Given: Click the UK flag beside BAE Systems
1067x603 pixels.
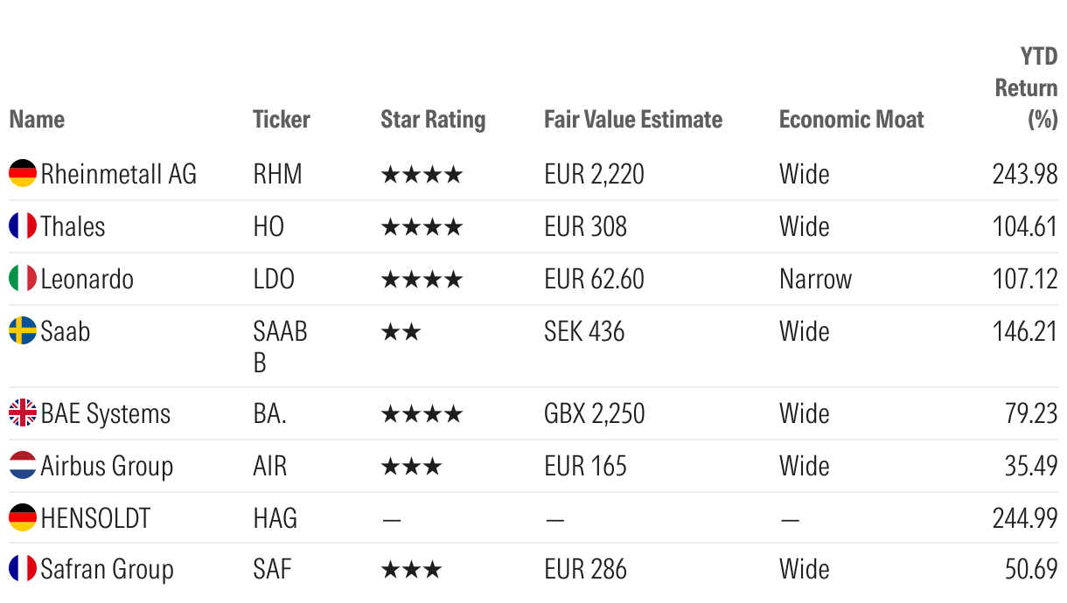Looking at the screenshot, I should 23,413.
